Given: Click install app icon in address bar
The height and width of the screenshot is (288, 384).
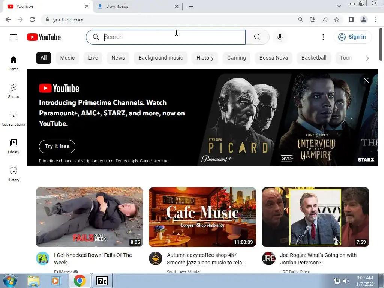Looking at the screenshot, I should 313,19.
